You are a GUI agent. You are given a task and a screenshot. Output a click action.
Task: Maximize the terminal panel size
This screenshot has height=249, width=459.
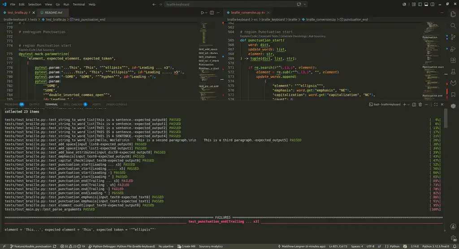[x=436, y=104]
